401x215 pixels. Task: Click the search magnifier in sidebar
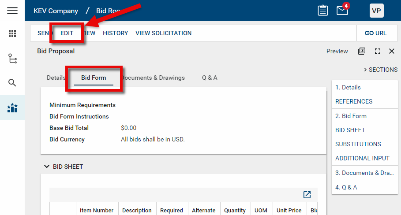(x=12, y=83)
